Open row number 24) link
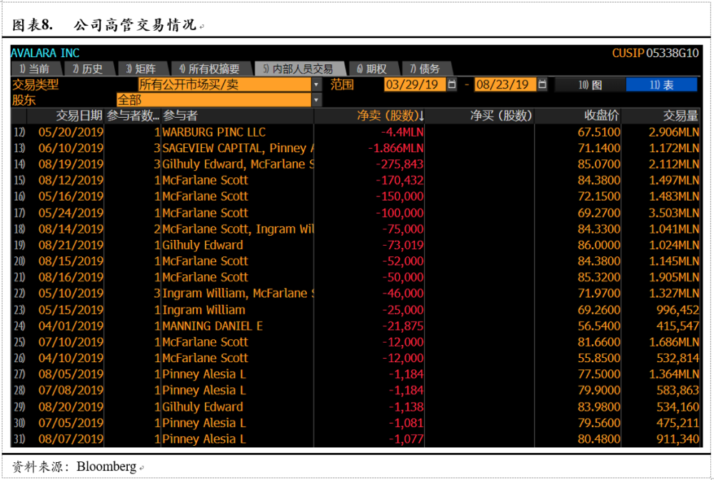This screenshot has width=714, height=480. pos(19,326)
